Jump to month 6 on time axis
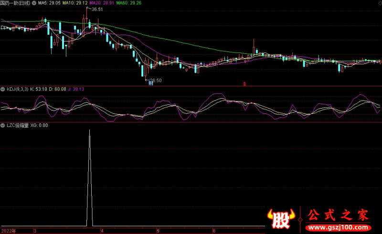The height and width of the screenshot is (234, 382). pos(213,231)
